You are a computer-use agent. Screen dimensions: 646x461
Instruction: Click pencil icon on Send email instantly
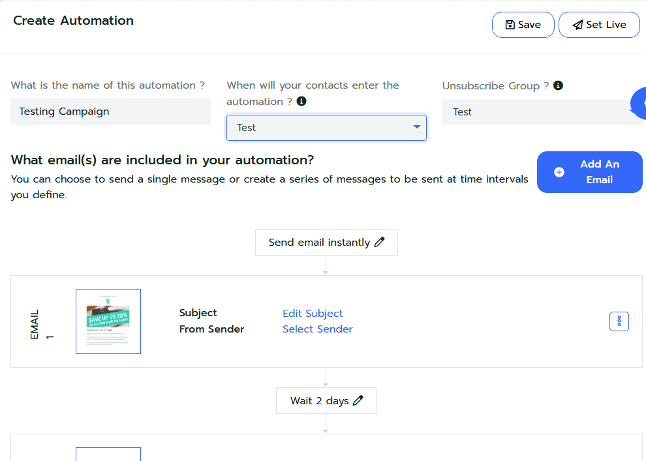point(379,242)
